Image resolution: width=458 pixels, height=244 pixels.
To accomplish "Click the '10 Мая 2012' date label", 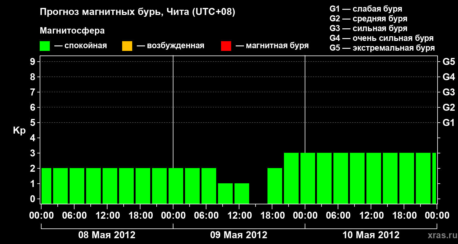I will click(x=371, y=235).
